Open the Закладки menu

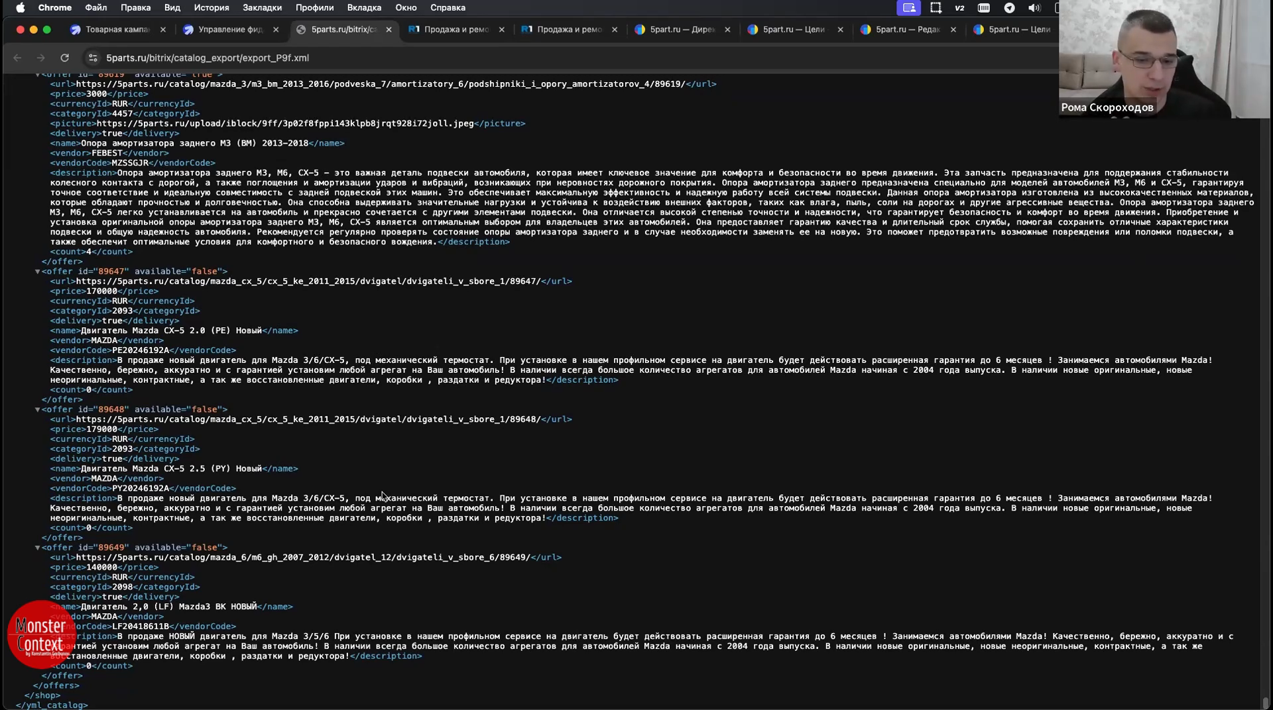262,8
